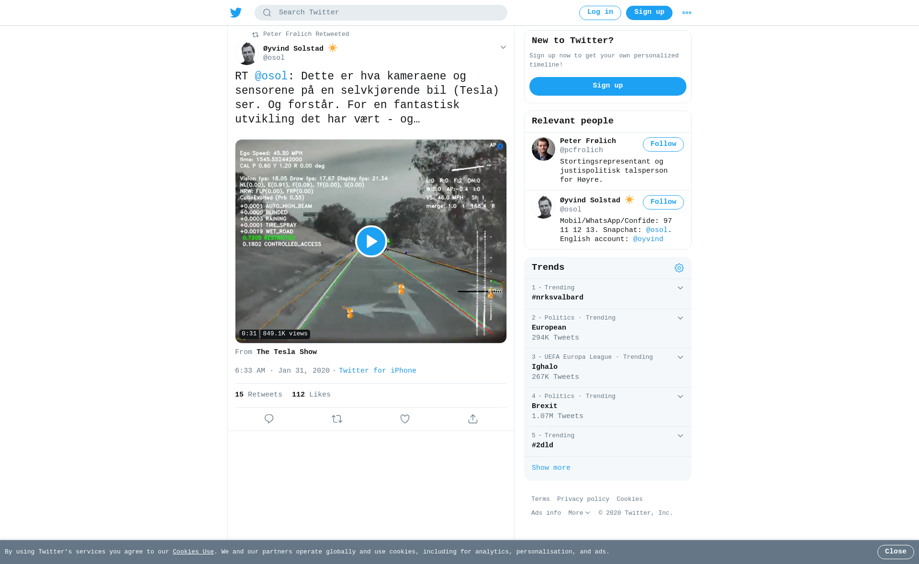Image resolution: width=919 pixels, height=564 pixels.
Task: Click the large Sign up button in sidebar
Action: [608, 86]
